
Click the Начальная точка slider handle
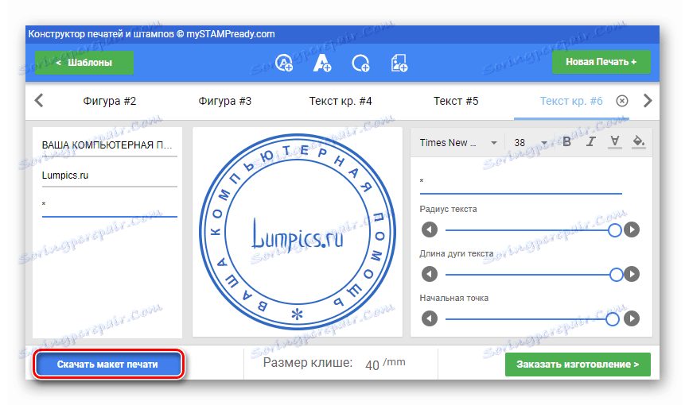612,319
